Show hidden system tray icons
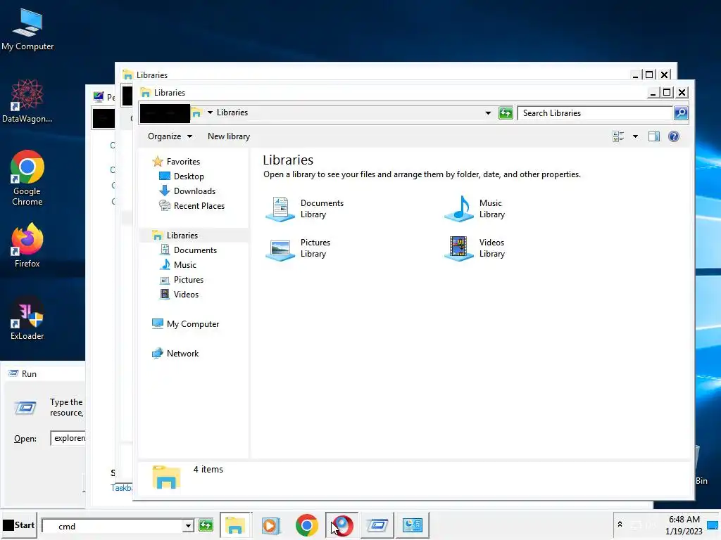Viewport: 721px width, 540px height. (x=620, y=525)
